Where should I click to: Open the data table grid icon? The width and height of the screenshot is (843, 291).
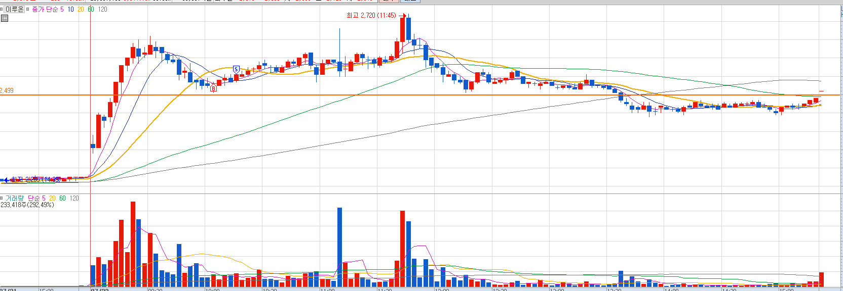pyautogui.click(x=5, y=18)
